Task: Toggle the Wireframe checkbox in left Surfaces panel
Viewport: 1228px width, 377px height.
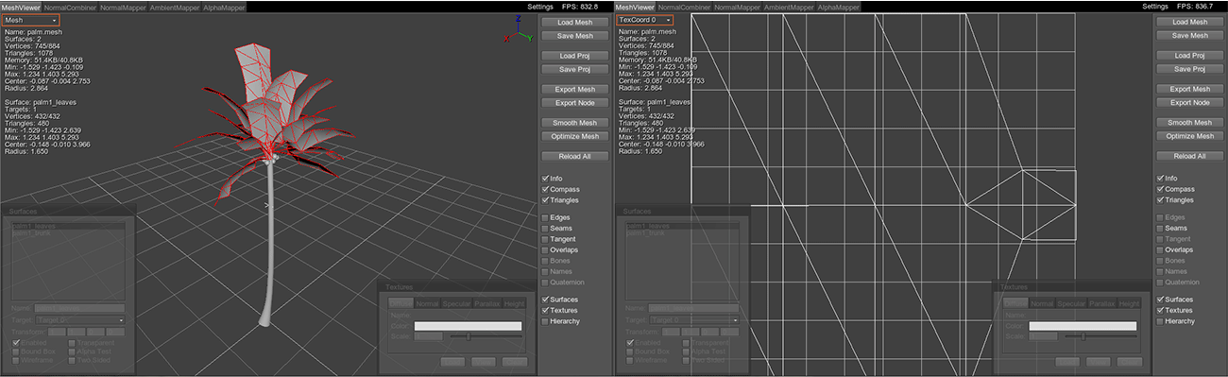Action: click(16, 360)
